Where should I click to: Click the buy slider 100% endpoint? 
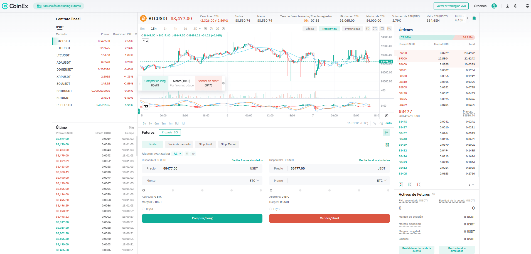point(261,190)
